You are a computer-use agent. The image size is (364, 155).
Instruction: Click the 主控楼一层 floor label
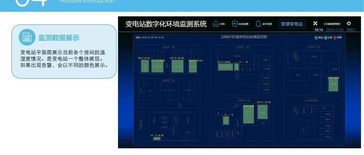(242, 47)
